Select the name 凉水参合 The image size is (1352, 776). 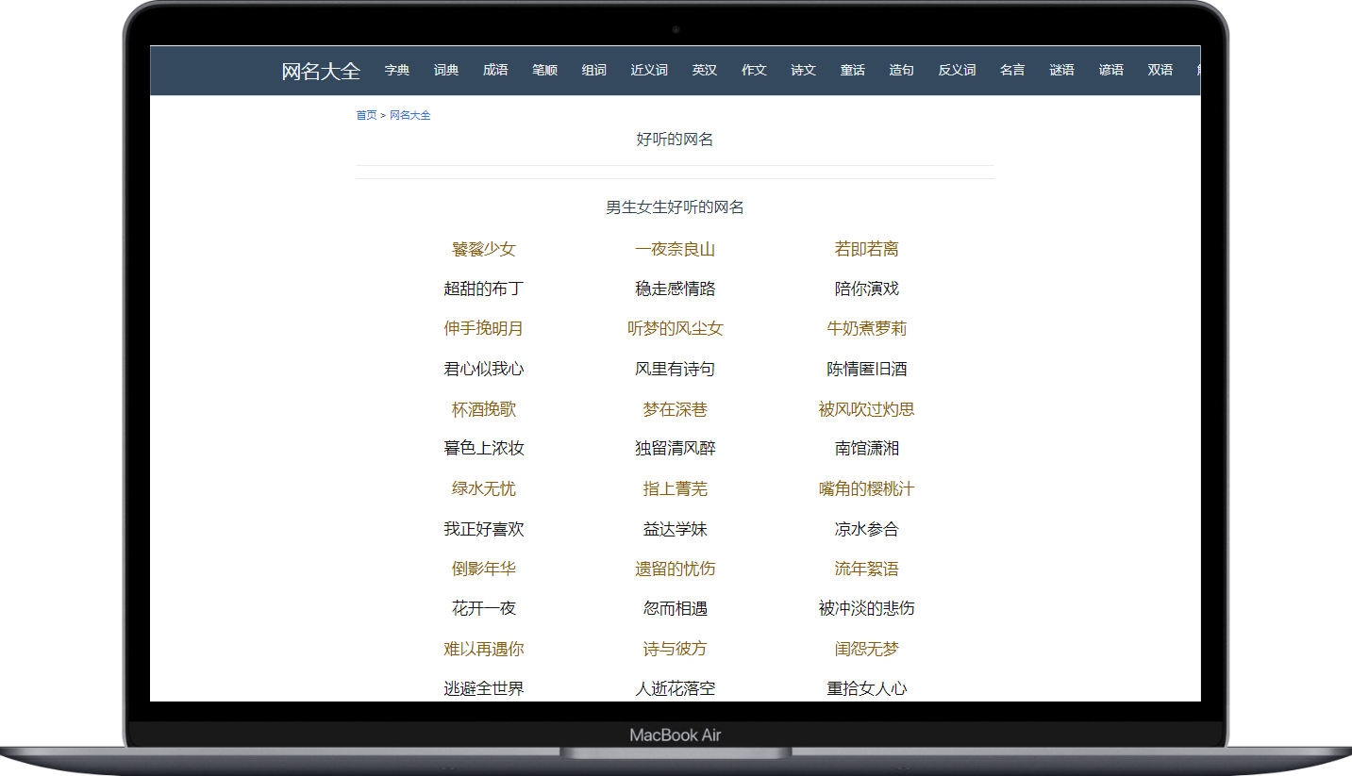click(x=867, y=529)
